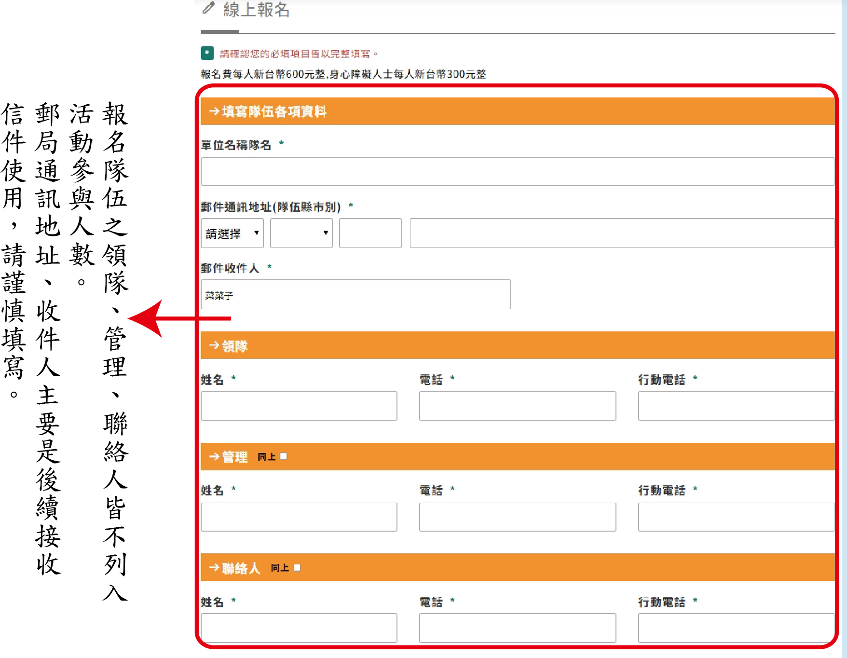Click the 單位名稱隊名 text field
Screen dimensions: 847x658
click(x=518, y=172)
